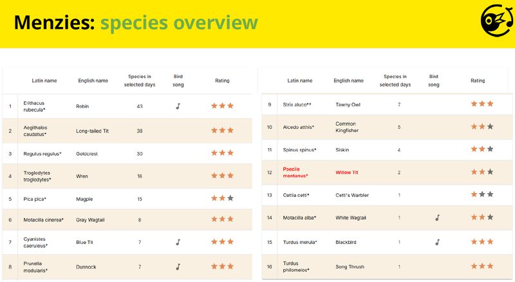Click Rating header in right table
This screenshot has width=515, height=282.
tap(478, 80)
